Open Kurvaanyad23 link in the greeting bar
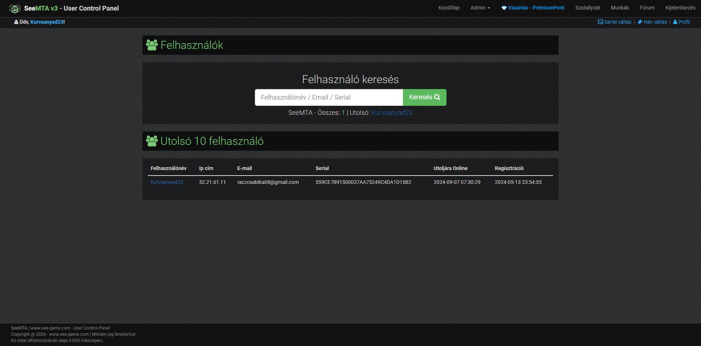This screenshot has width=701, height=346. pos(47,22)
